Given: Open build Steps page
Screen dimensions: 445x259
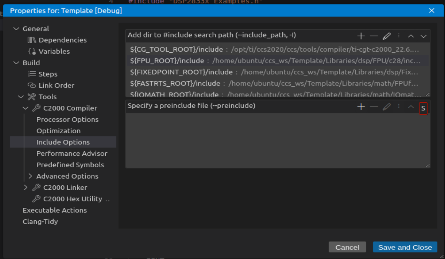Looking at the screenshot, I should click(48, 74).
